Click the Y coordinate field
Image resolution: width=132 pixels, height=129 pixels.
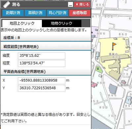pos(42,88)
